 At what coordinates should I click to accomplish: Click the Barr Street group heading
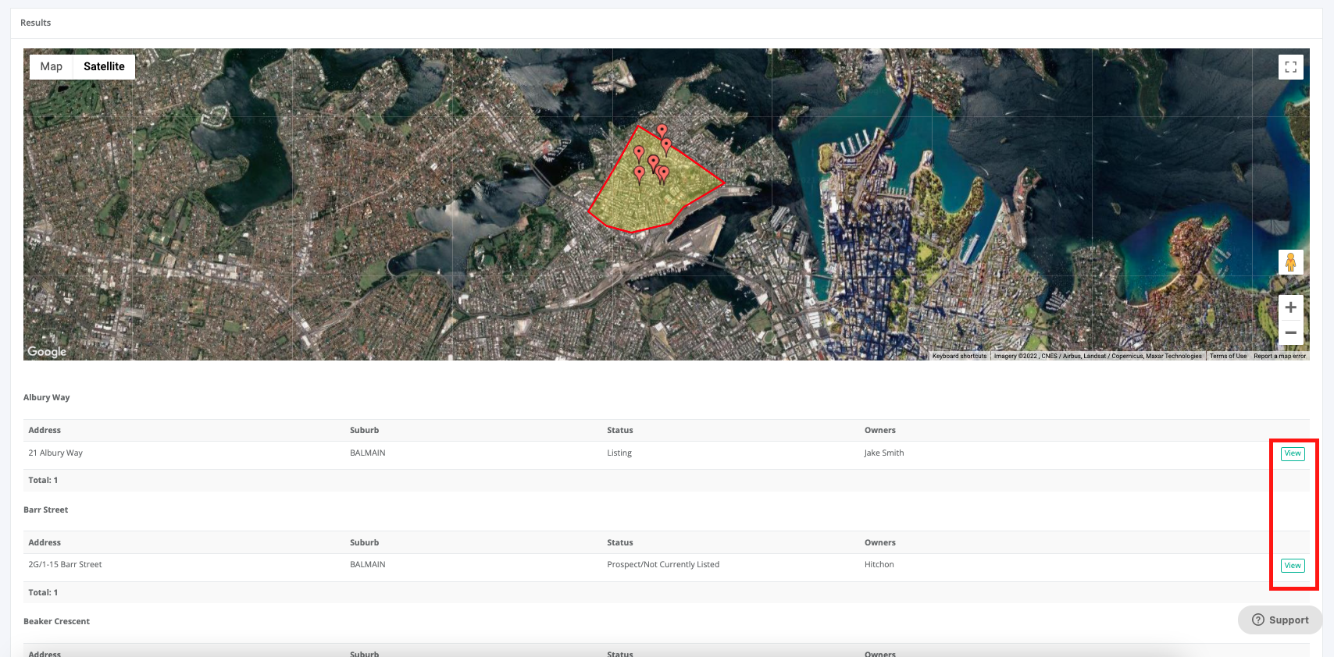pos(46,510)
